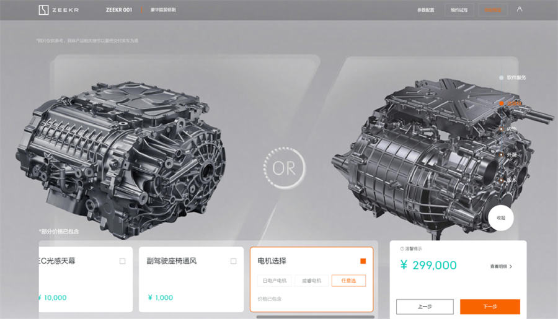Collapse panel with round 收起 button
Viewport: 558px width, 319px height.
(501, 218)
